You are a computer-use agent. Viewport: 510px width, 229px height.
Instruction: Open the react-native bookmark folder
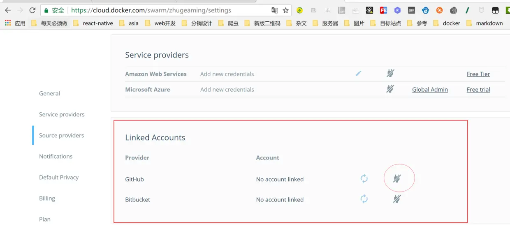point(93,23)
